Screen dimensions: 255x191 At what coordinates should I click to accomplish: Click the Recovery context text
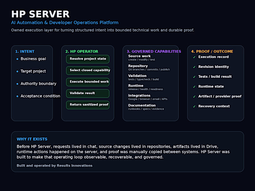coord(214,106)
